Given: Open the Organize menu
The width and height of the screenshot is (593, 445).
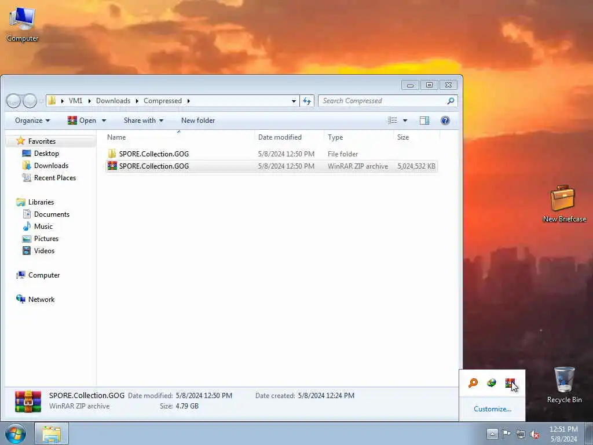Looking at the screenshot, I should click(32, 121).
